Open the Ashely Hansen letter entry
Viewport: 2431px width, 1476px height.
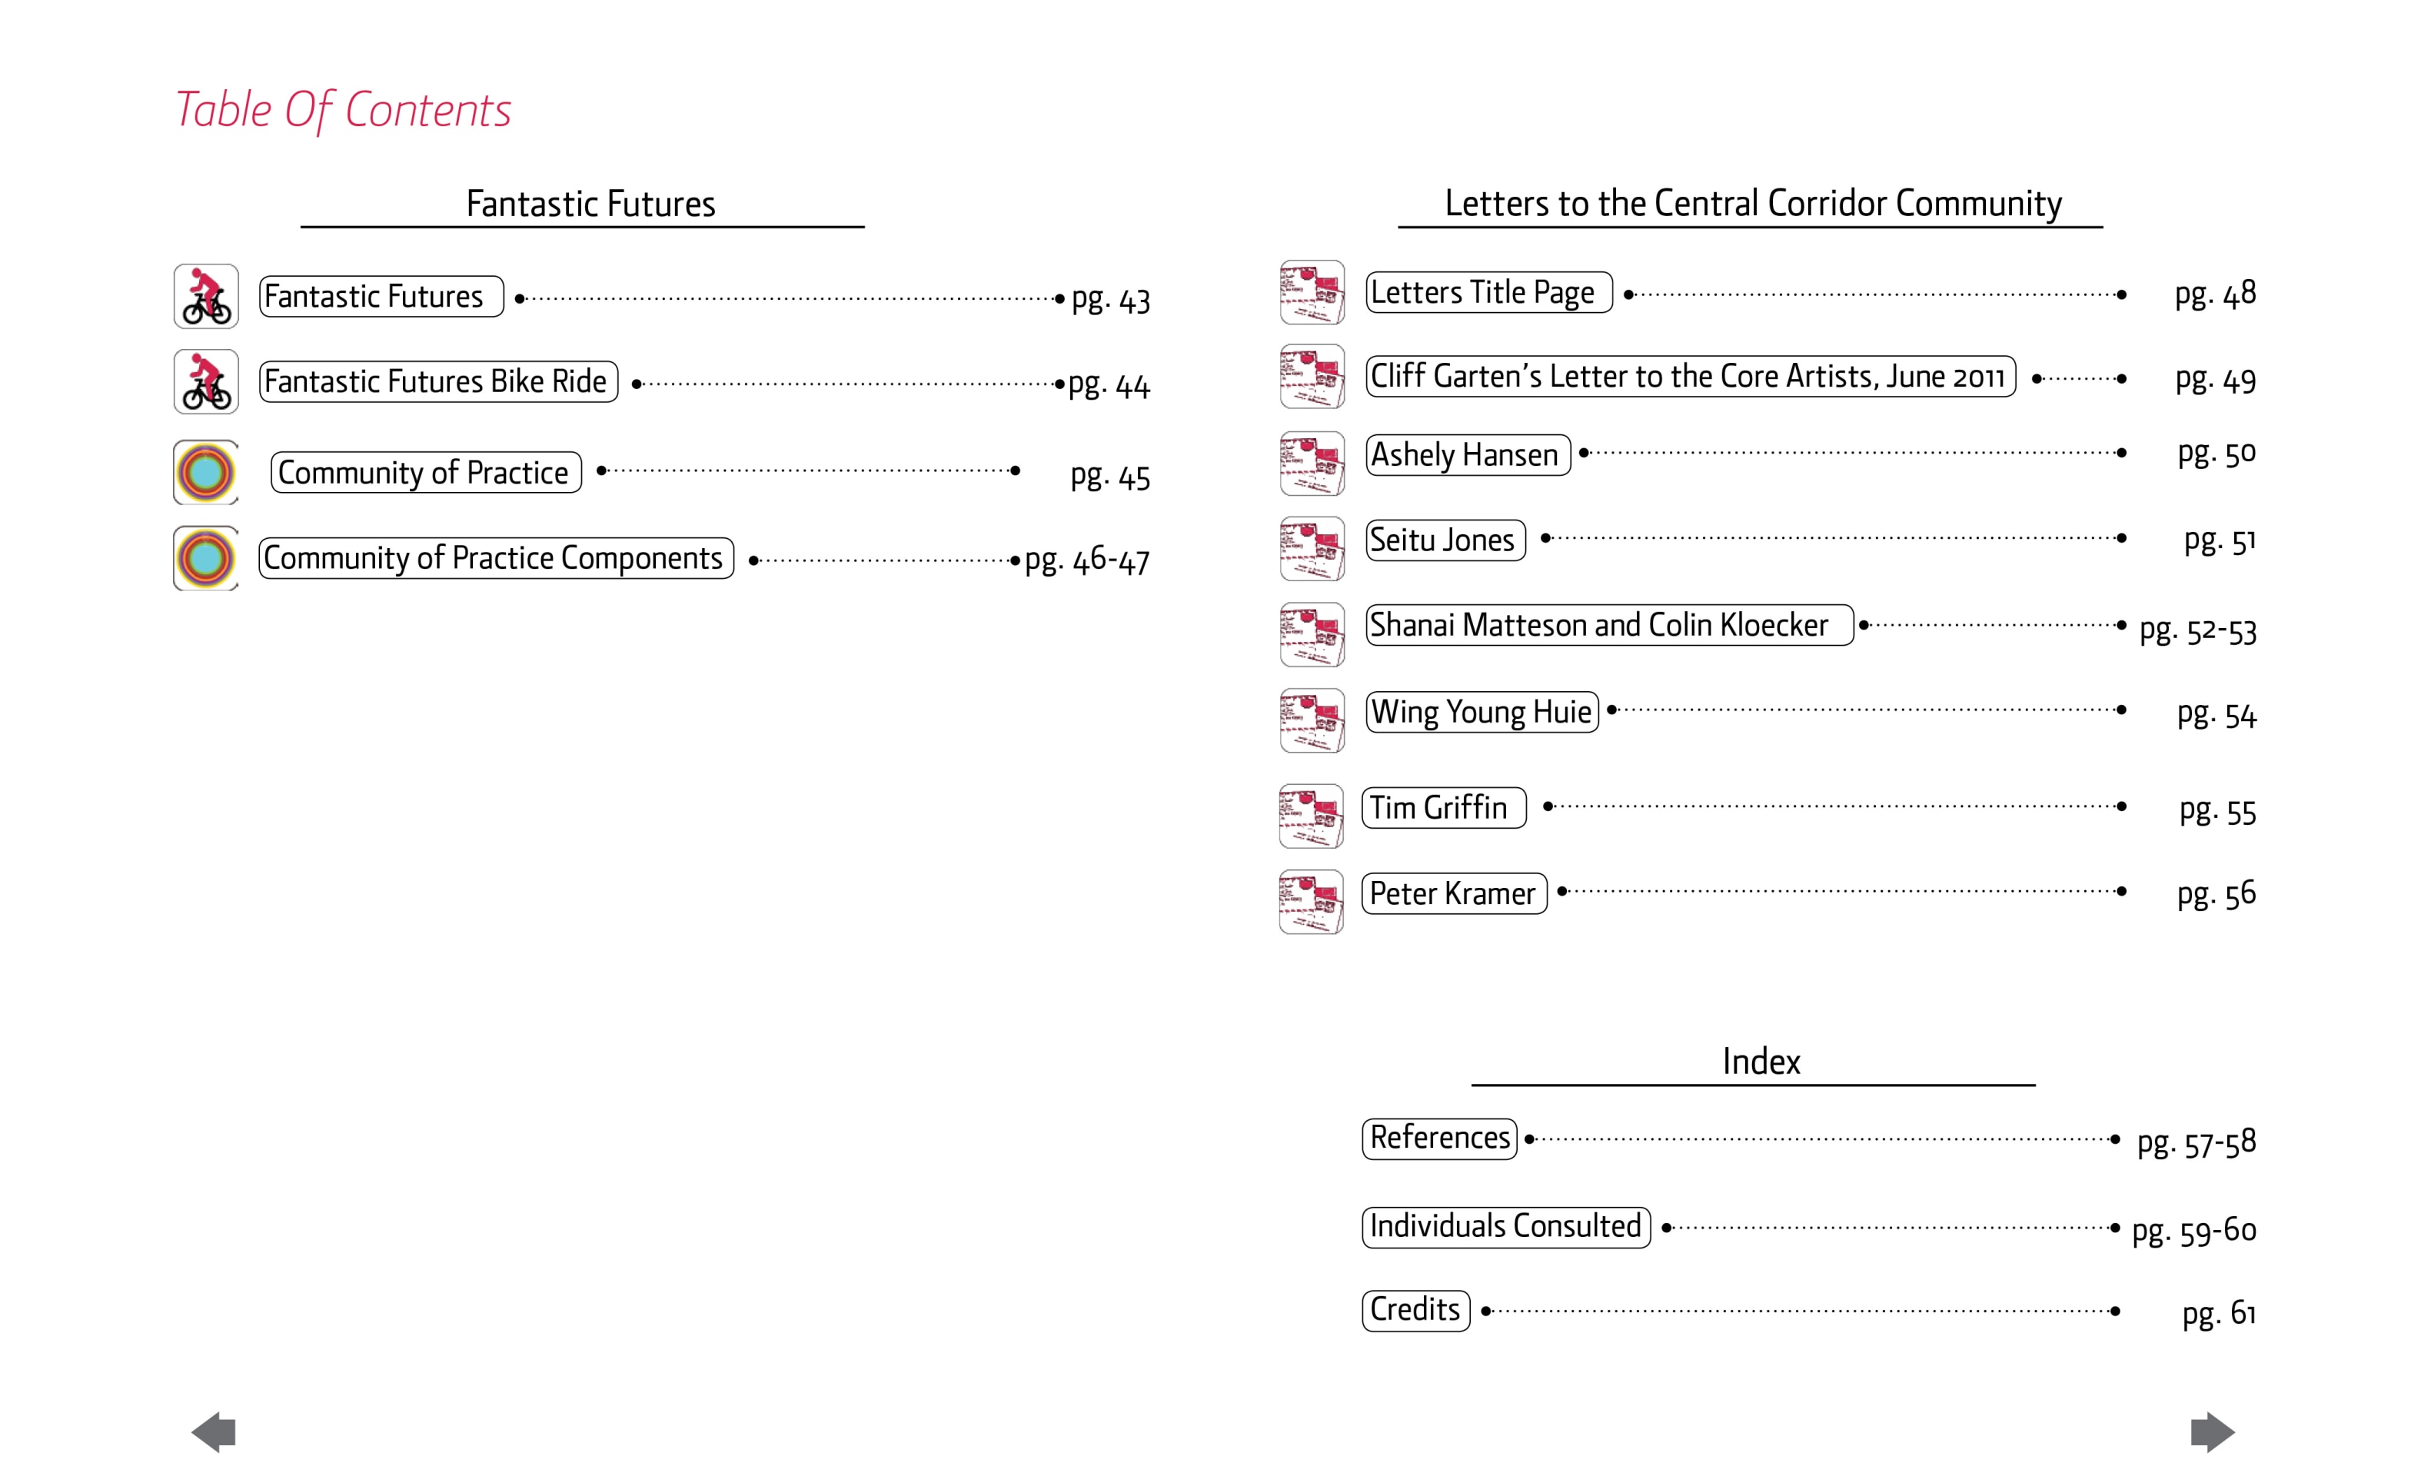[1467, 455]
